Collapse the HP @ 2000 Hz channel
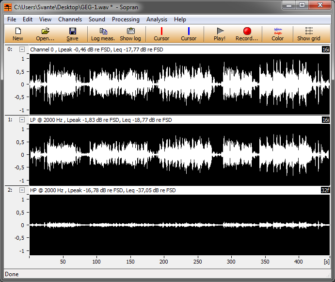The height and width of the screenshot is (282, 335). pos(22,190)
